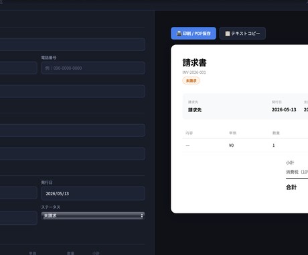Open the ステータス dropdown showing 未請求

[x=93, y=215]
